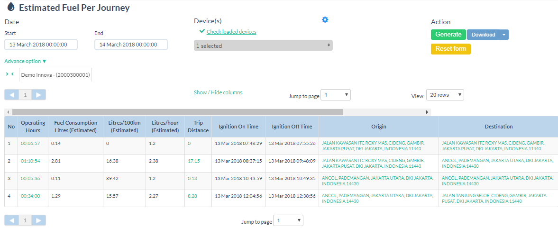The height and width of the screenshot is (246, 558).
Task: Open the Download split-button dropdown arrow
Action: point(504,35)
